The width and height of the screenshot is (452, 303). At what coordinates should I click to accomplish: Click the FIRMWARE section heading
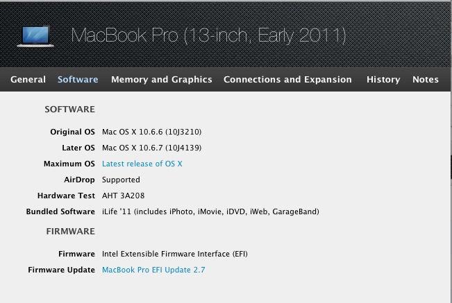(70, 232)
